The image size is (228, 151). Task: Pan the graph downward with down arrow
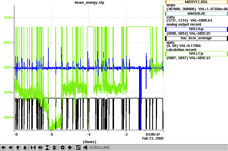[x=25, y=148]
